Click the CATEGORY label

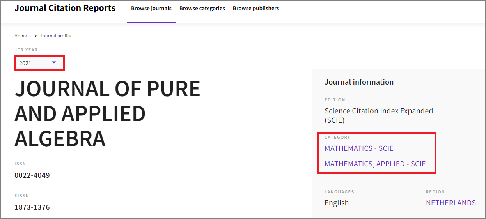[x=337, y=137]
